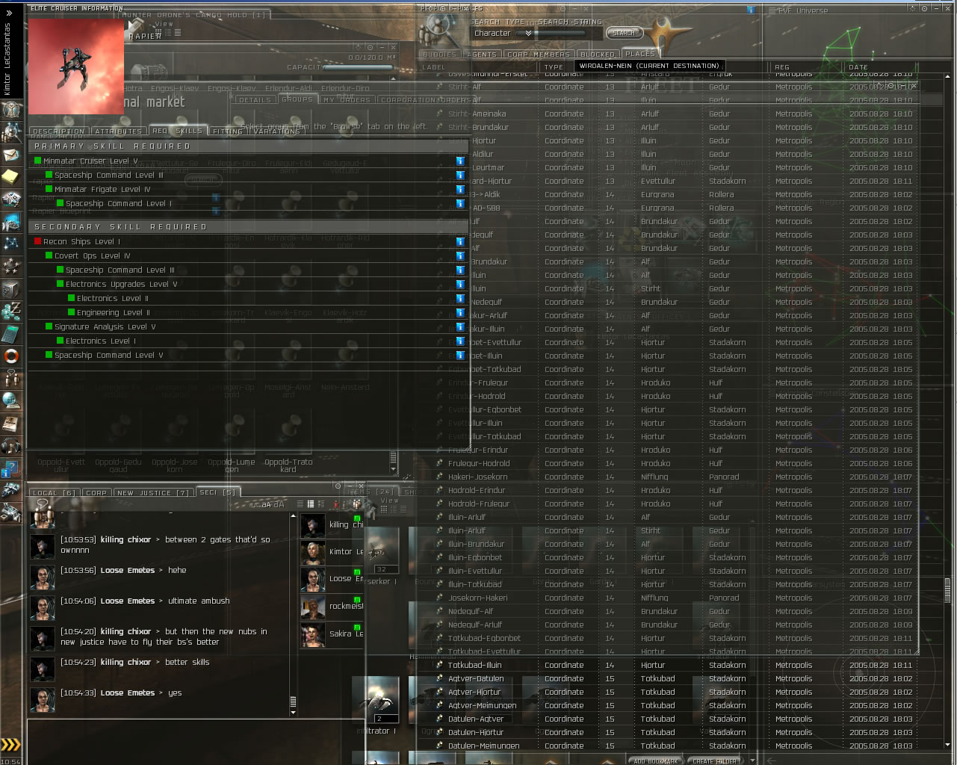Switch the chat to its middle display mode
This screenshot has height=765, width=957.
click(311, 504)
